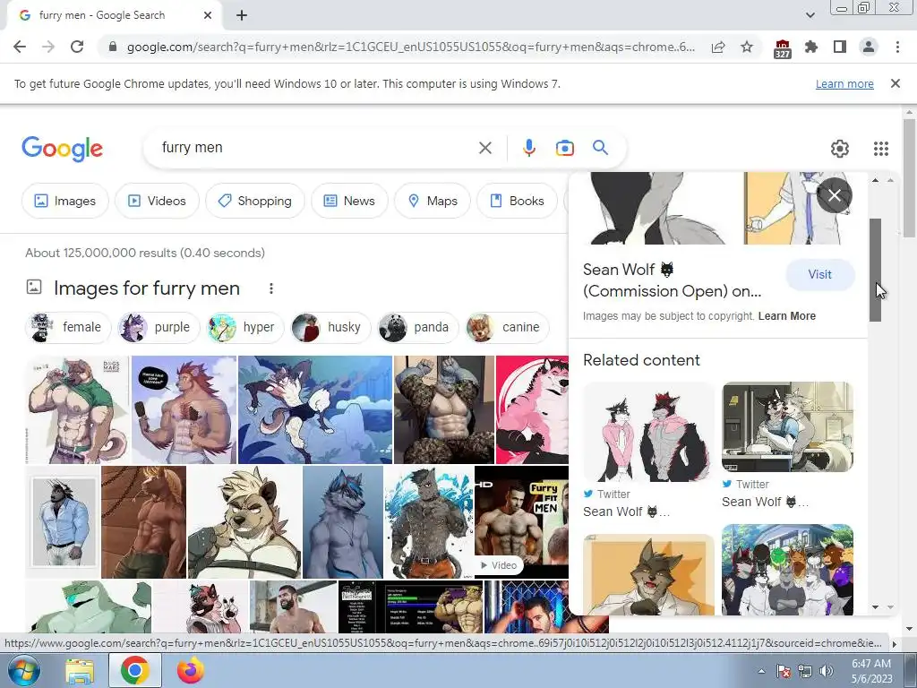Click inside the furry men search field

[316, 148]
